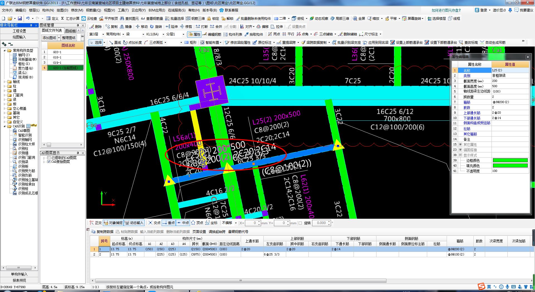This screenshot has height=292, width=535.
Task: Select the 打断 break tool
Action: point(202,26)
